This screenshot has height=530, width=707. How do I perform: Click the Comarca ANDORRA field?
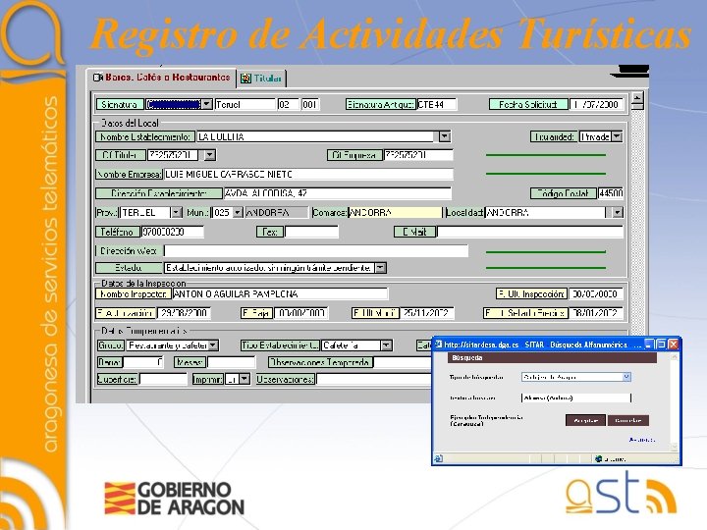(395, 212)
